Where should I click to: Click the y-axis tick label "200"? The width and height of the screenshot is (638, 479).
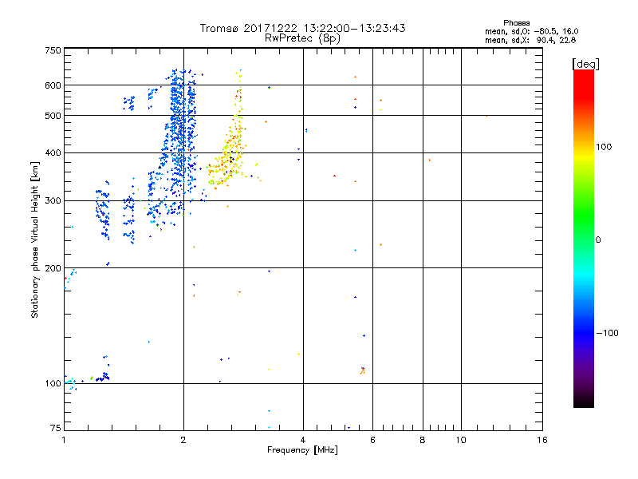coord(53,268)
